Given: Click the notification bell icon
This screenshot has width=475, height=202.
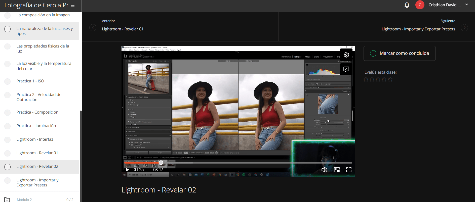Looking at the screenshot, I should (x=407, y=5).
